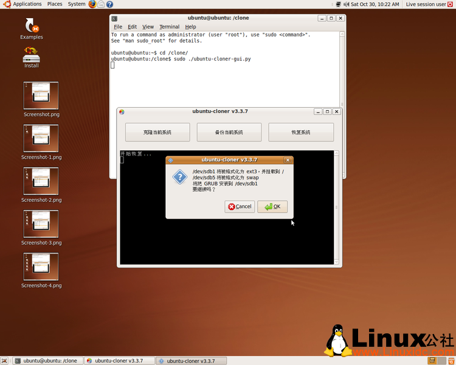Open the volume speaker icon
This screenshot has width=456, height=365.
[x=346, y=4]
